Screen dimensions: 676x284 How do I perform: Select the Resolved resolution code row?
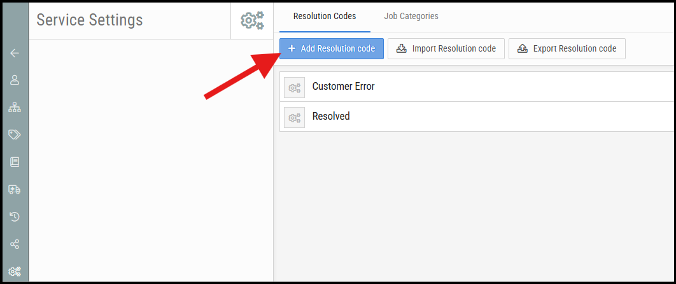[x=477, y=117]
